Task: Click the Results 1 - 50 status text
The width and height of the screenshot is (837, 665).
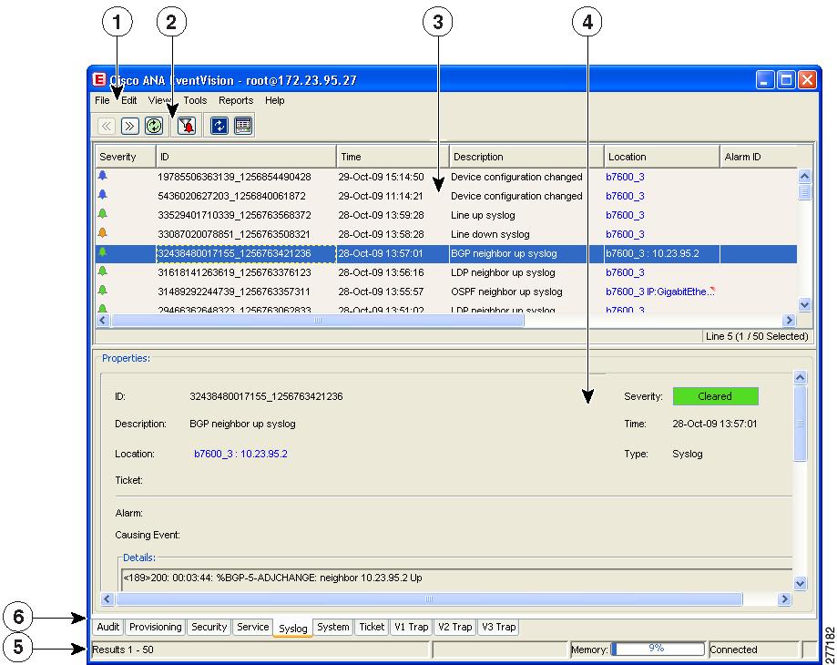Action: click(123, 650)
